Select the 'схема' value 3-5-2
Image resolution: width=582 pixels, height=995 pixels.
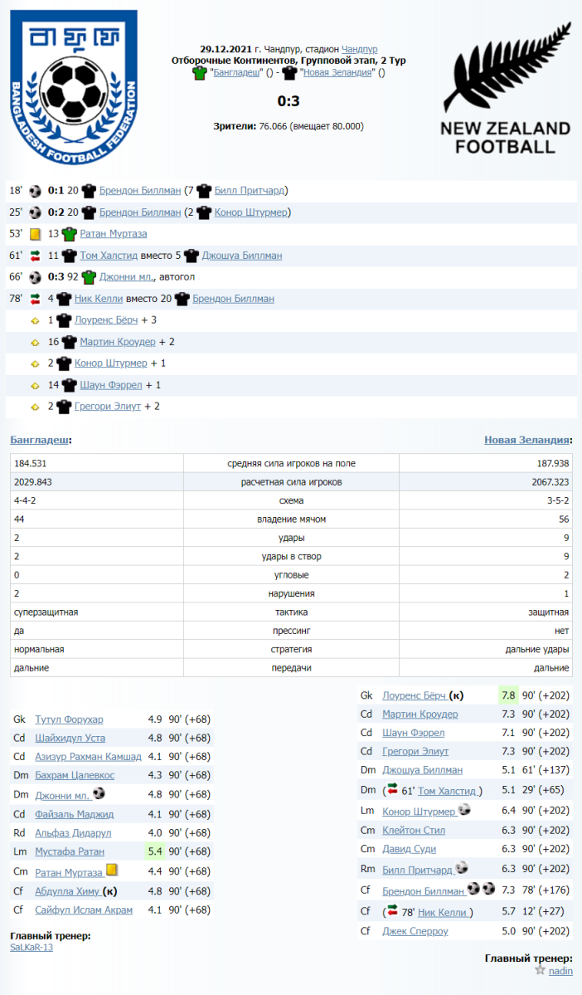click(x=558, y=500)
